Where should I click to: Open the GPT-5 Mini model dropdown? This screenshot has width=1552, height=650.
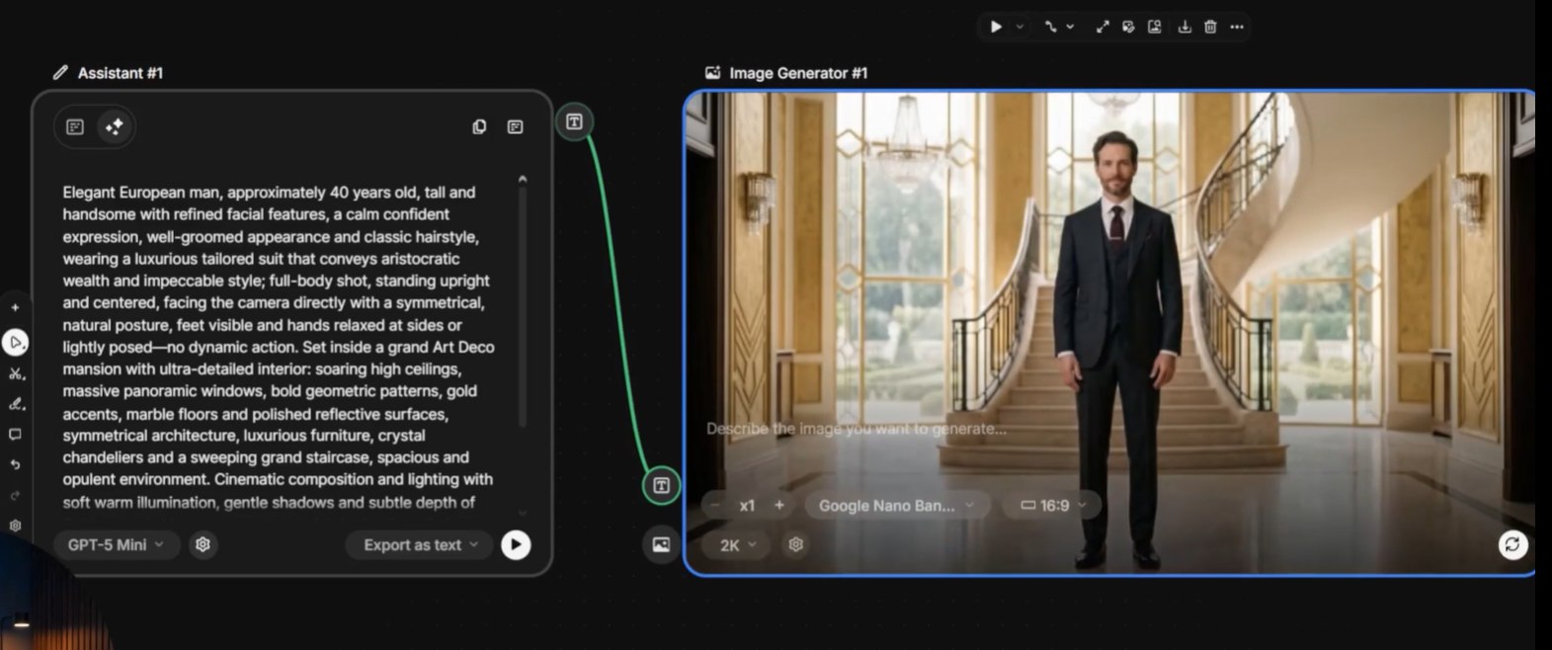116,544
